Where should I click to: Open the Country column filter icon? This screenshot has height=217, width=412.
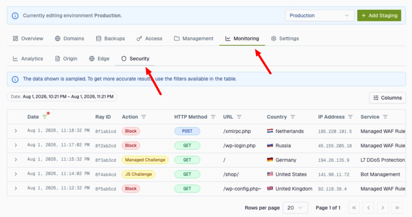pyautogui.click(x=293, y=117)
